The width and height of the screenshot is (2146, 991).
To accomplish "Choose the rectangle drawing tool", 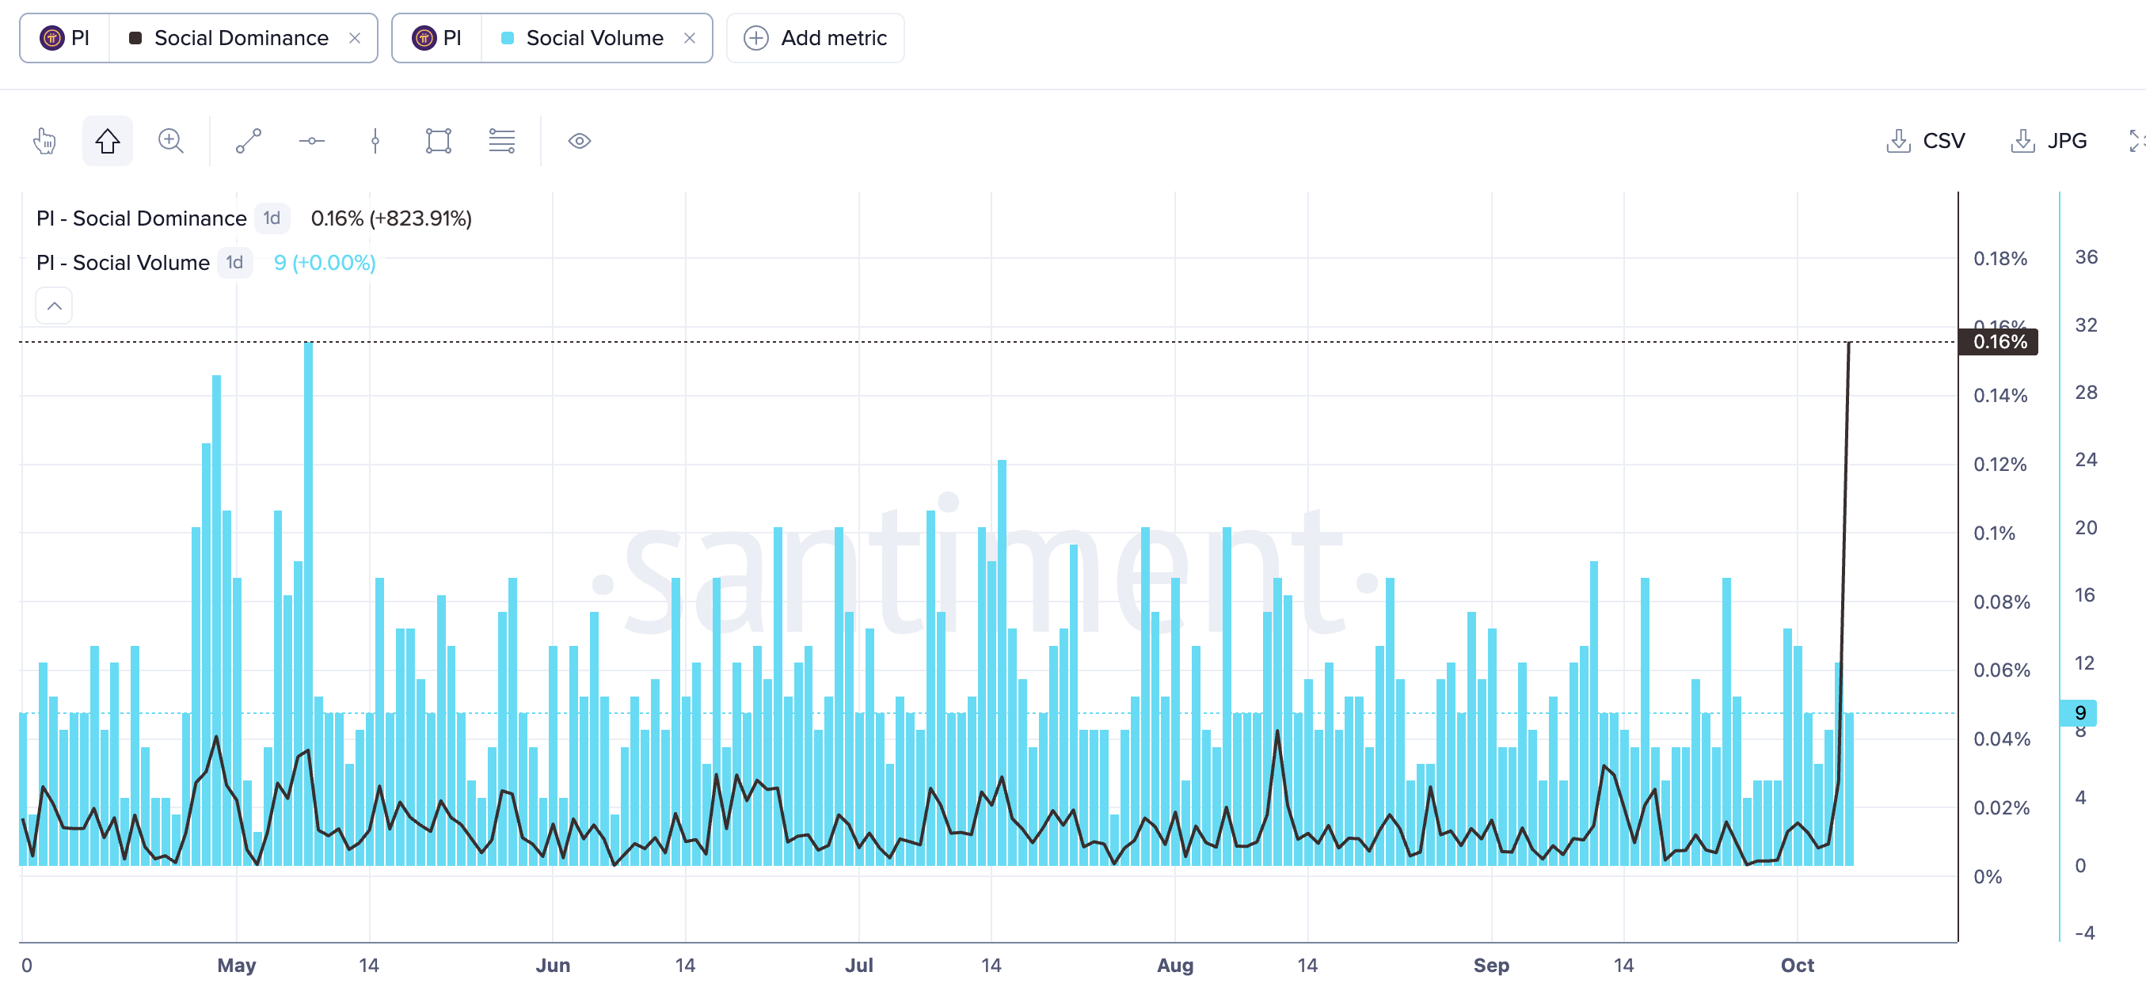I will (438, 141).
